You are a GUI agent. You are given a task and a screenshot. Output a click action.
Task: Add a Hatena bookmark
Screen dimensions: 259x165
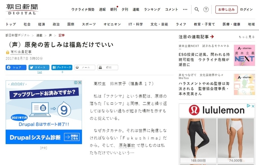(62, 67)
